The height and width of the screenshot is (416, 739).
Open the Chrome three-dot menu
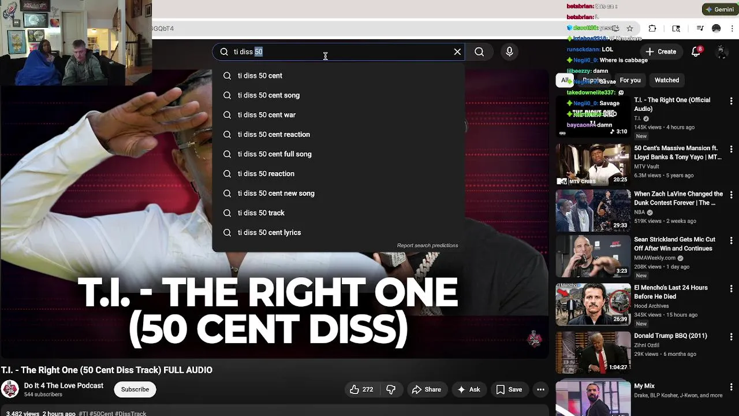tap(733, 28)
